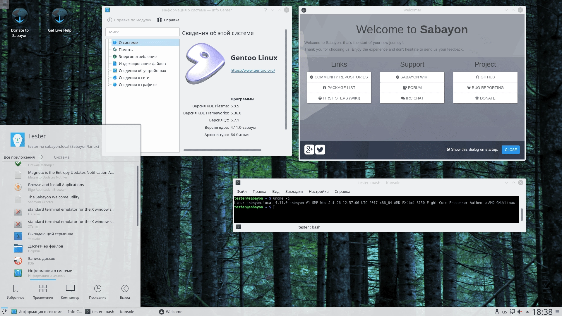The width and height of the screenshot is (562, 316).
Task: Open the application launcher on the panel
Action: tap(4, 312)
